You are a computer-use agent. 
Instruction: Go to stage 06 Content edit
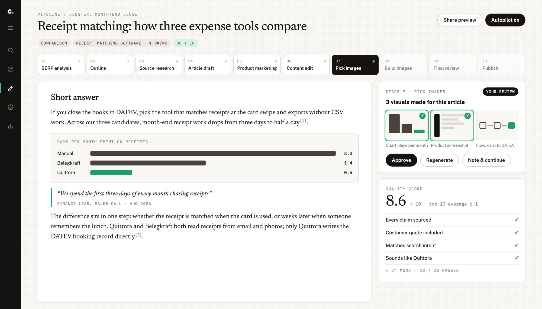click(x=306, y=65)
